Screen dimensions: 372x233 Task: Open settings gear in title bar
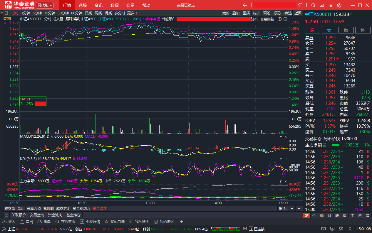339,5
